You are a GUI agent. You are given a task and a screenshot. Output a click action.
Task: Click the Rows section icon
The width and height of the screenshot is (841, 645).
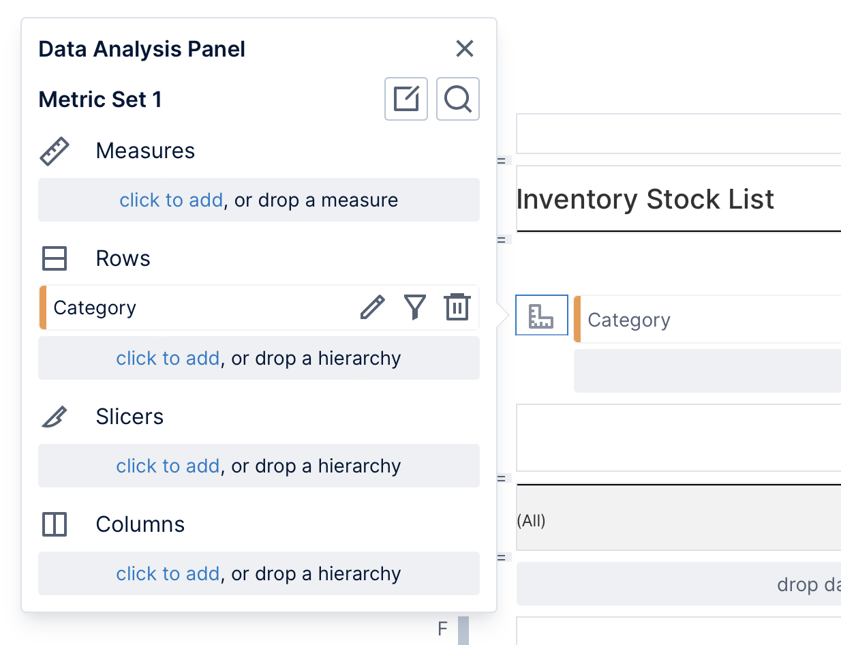(x=54, y=258)
